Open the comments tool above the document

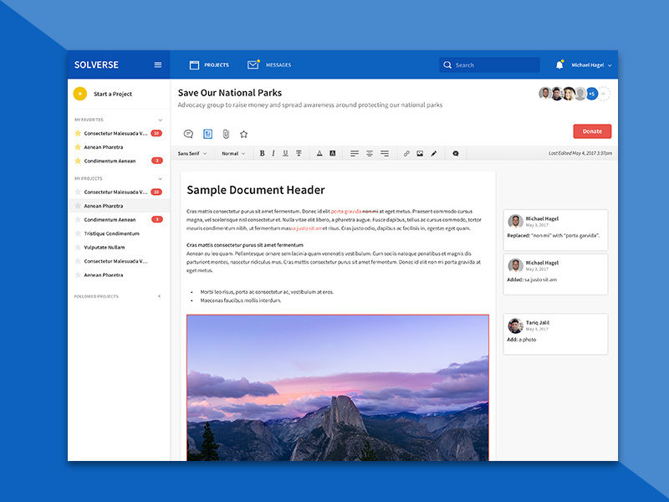187,133
